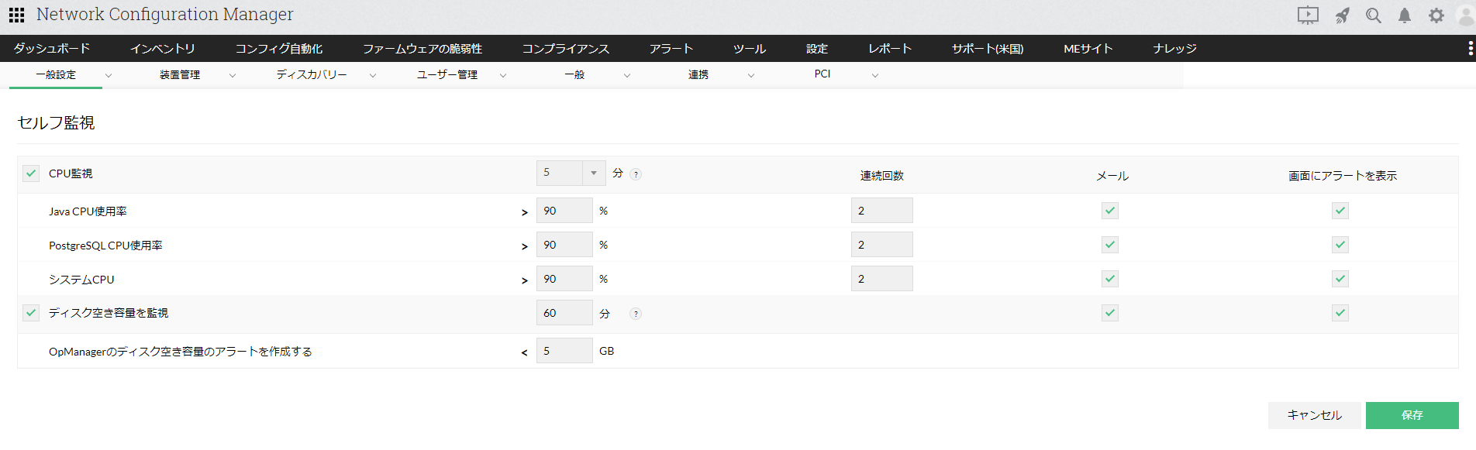Image resolution: width=1476 pixels, height=450 pixels.
Task: Open the vertical three-dot overflow menu
Action: point(1470,48)
